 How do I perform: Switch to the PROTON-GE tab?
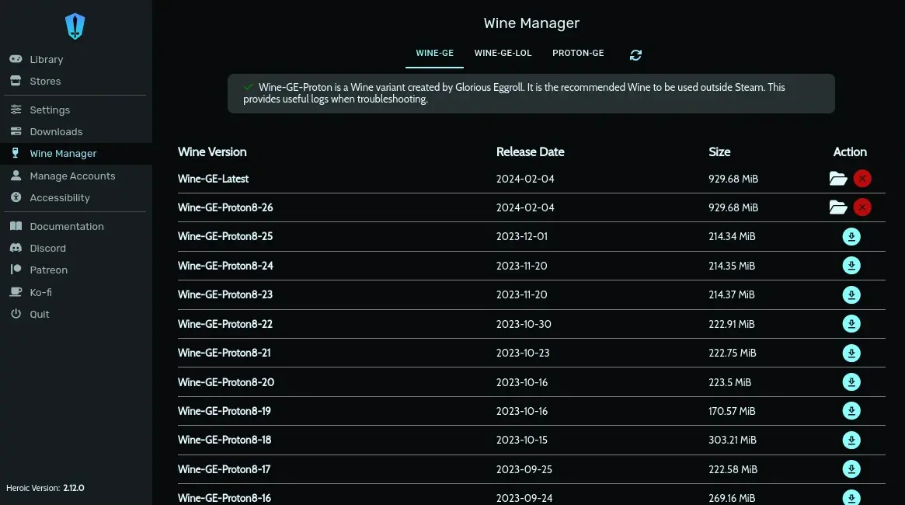pyautogui.click(x=578, y=53)
